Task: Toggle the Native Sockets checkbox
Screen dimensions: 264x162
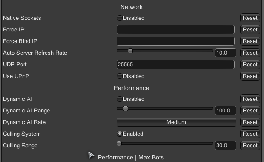Action: tap(120, 18)
